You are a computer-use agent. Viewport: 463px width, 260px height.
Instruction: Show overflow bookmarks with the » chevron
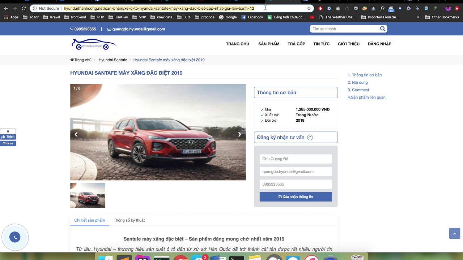coord(418,17)
